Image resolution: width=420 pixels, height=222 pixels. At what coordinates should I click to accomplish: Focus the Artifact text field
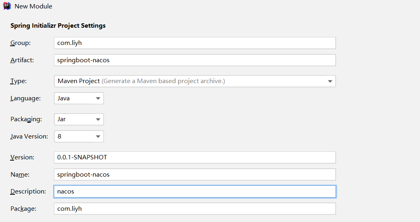194,60
